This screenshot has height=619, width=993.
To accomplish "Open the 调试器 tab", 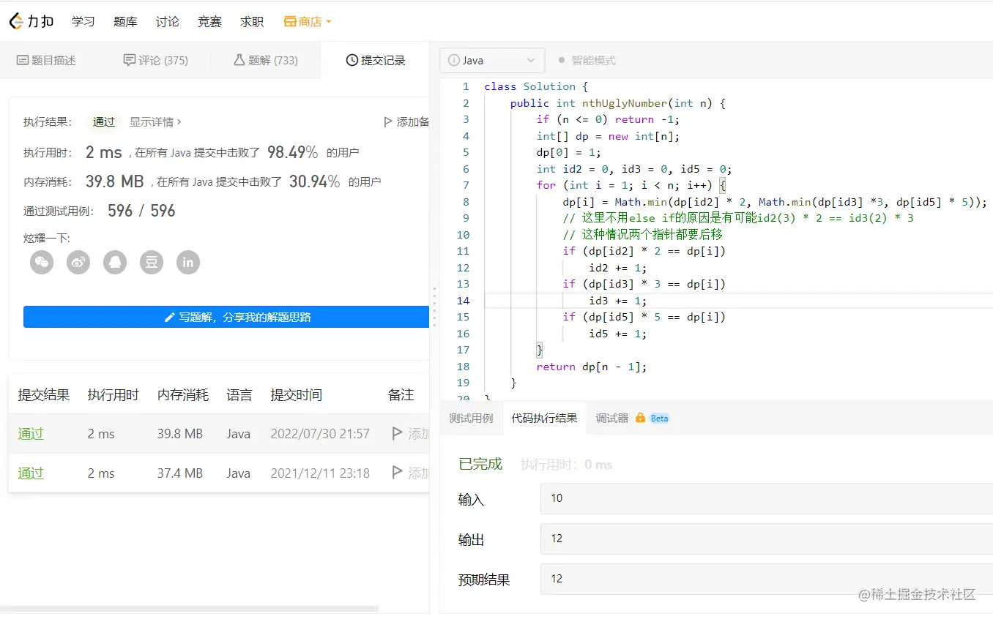I will click(x=611, y=419).
